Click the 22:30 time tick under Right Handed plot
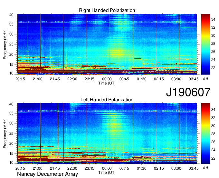 pos(72,79)
